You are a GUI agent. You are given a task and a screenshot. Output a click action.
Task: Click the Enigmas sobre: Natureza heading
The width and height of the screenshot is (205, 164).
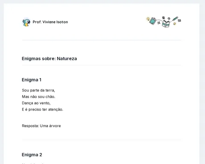[49, 59]
